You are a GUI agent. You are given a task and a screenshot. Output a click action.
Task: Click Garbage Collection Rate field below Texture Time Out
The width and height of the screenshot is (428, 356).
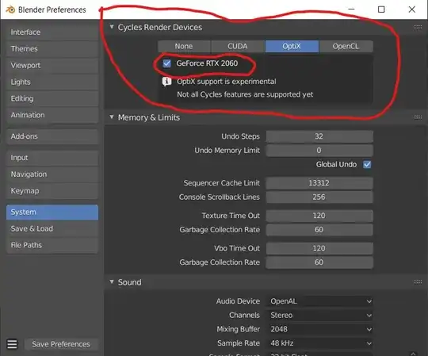[319, 230]
